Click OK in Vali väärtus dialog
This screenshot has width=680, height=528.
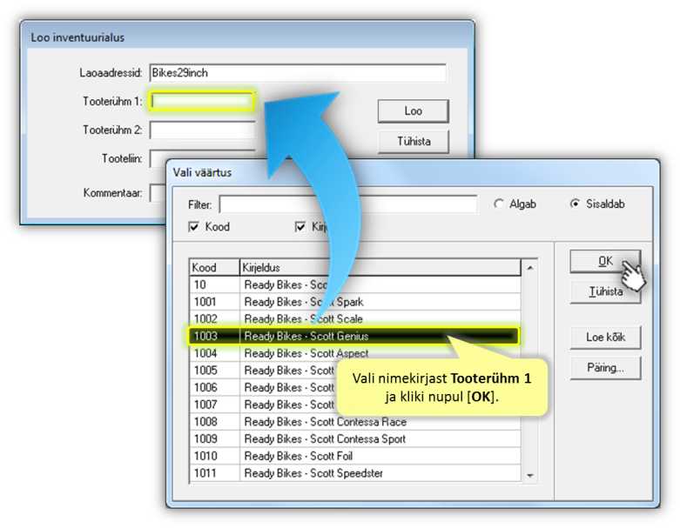point(605,261)
